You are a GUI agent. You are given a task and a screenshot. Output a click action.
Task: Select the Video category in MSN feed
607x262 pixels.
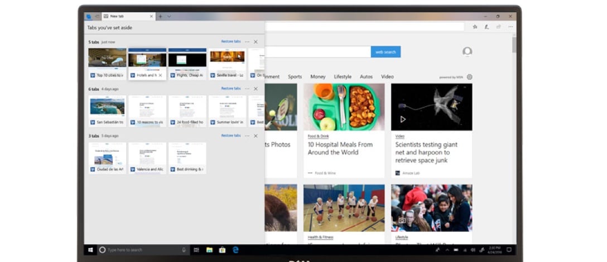[x=387, y=76]
